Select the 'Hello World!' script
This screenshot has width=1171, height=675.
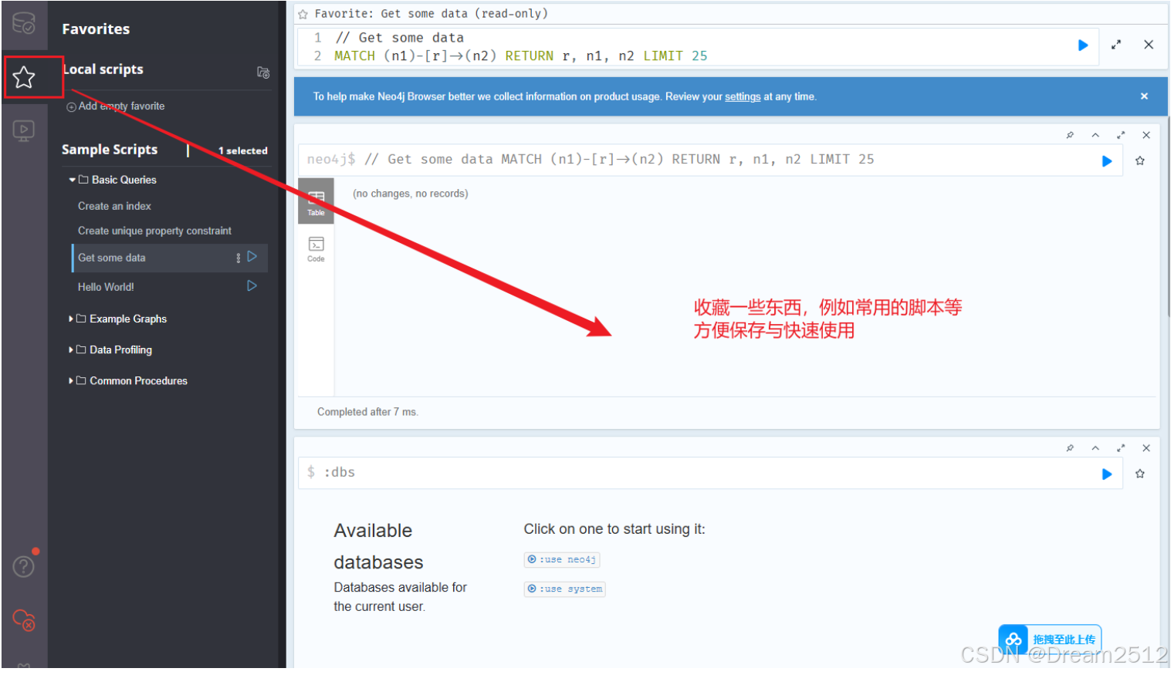click(x=106, y=287)
